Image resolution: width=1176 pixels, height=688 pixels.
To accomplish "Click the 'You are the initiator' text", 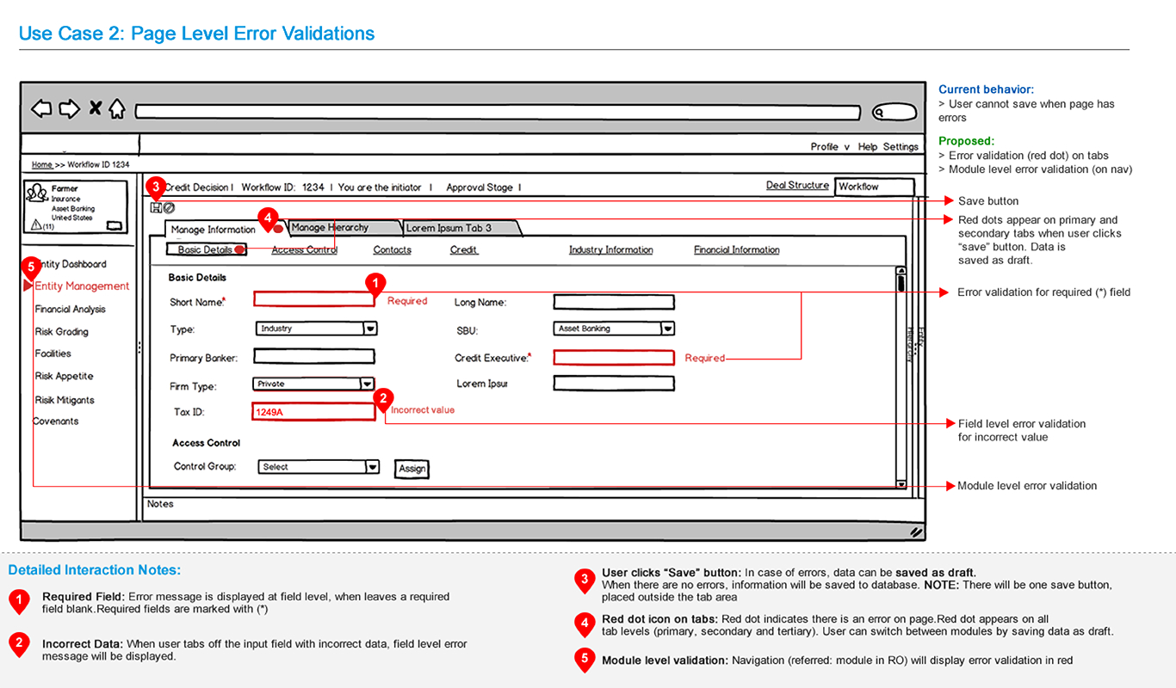I will pos(380,187).
